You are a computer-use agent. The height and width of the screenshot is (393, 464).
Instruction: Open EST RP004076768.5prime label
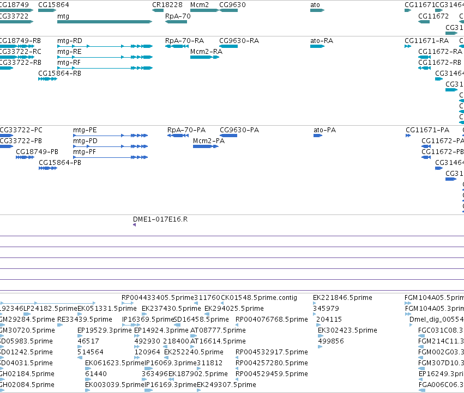point(272,320)
